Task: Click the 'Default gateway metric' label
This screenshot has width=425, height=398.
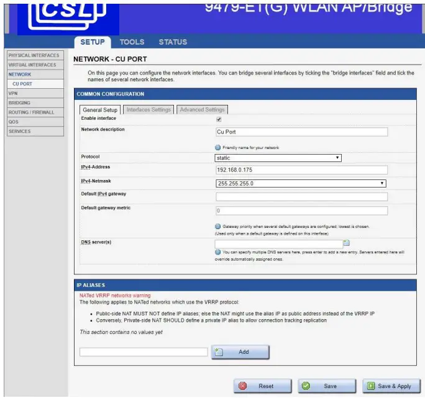Action: click(x=106, y=208)
